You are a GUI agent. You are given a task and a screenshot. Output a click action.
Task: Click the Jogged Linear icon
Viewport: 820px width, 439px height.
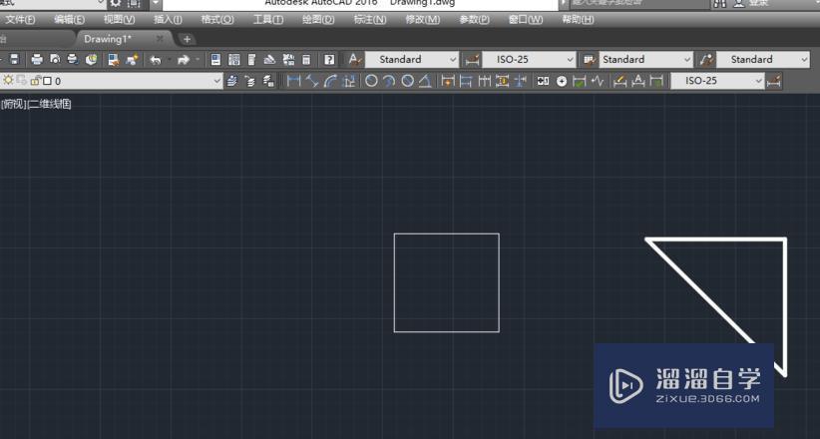(598, 81)
